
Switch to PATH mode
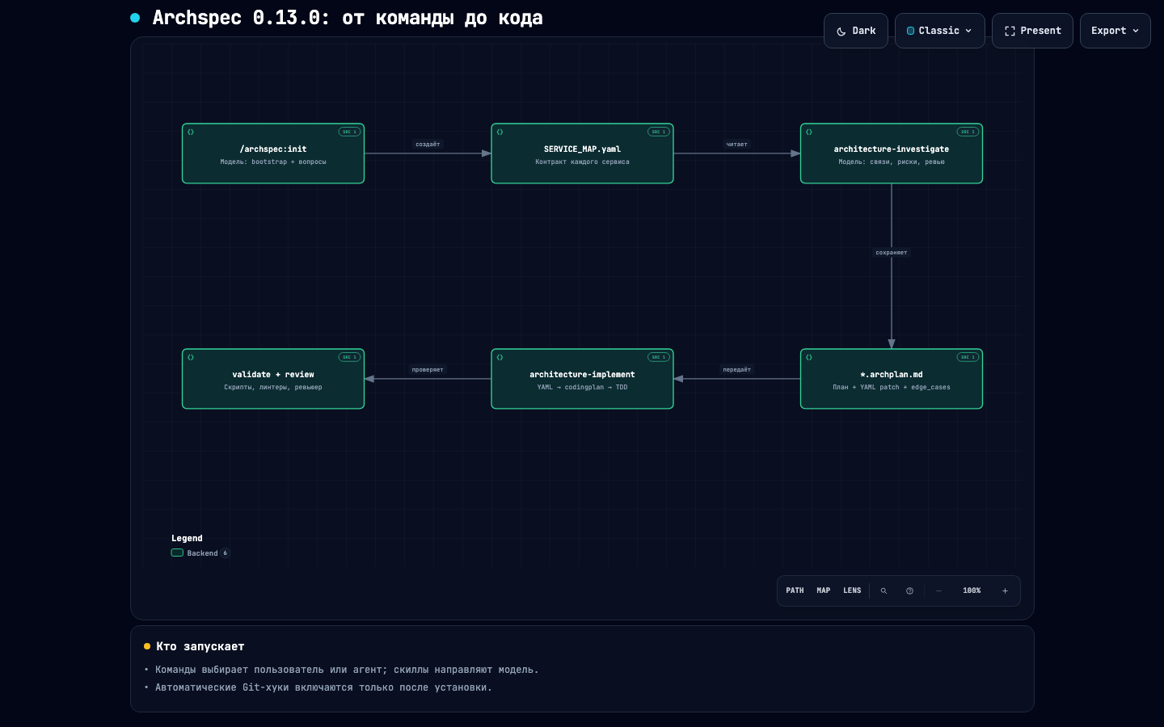[x=795, y=590]
